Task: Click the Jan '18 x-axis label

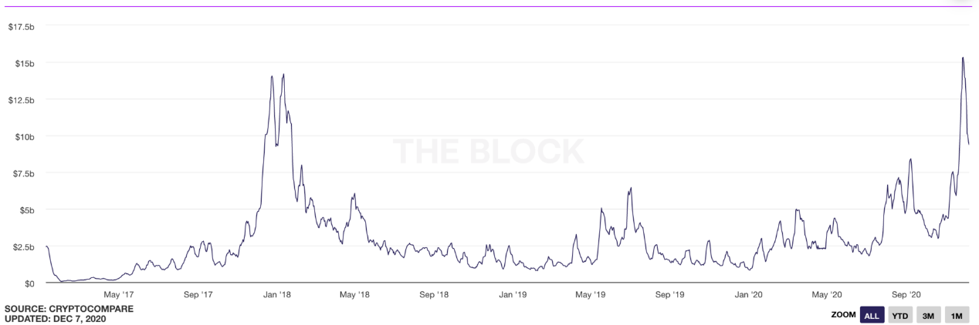Action: pyautogui.click(x=276, y=295)
